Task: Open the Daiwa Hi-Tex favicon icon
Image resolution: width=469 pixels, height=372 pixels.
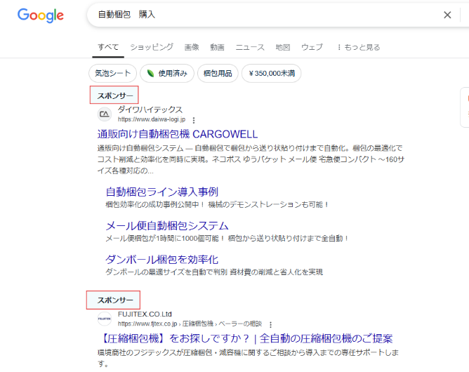Action: pos(105,114)
